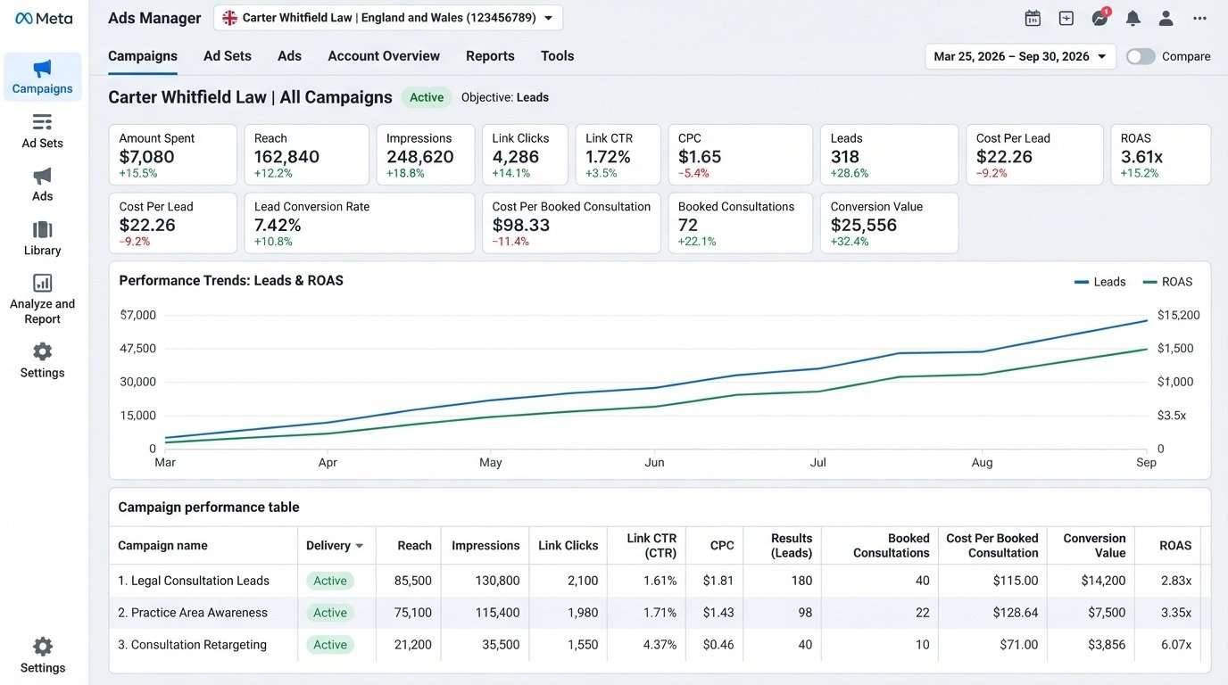The width and height of the screenshot is (1228, 685).
Task: Toggle the Compare switch on
Action: pos(1141,56)
